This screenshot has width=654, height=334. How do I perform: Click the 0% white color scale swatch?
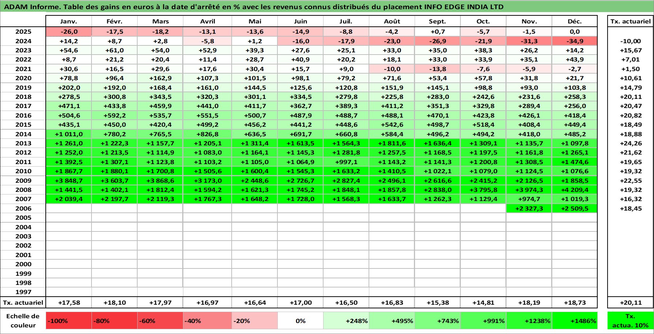pos(300,320)
